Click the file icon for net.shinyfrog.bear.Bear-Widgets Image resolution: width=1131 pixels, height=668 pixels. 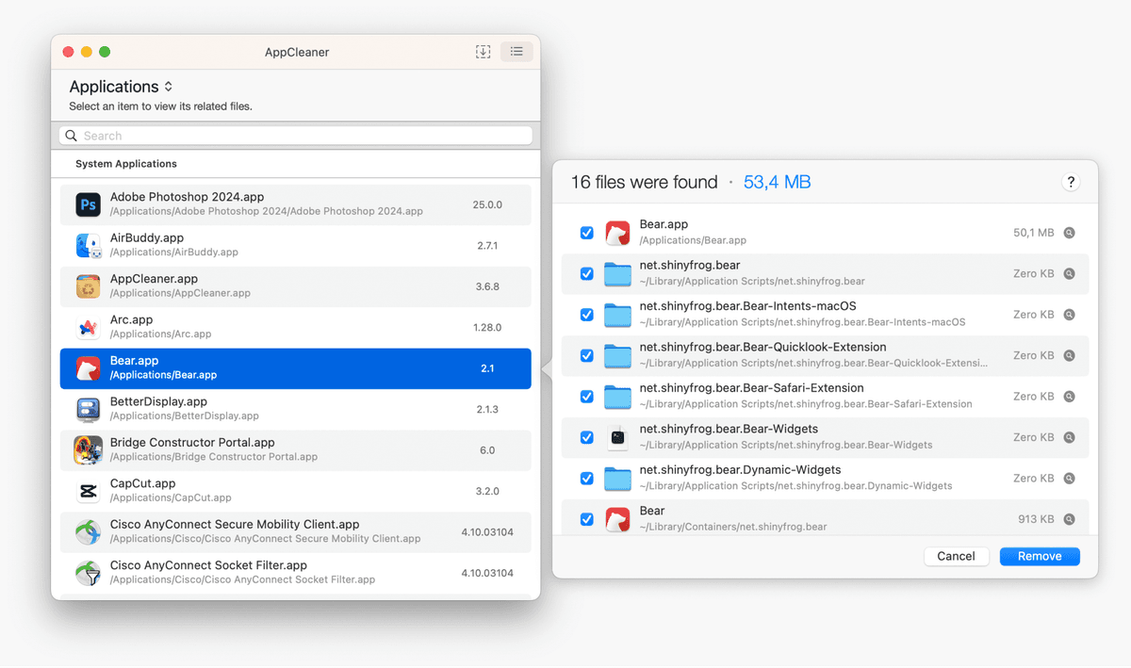617,437
